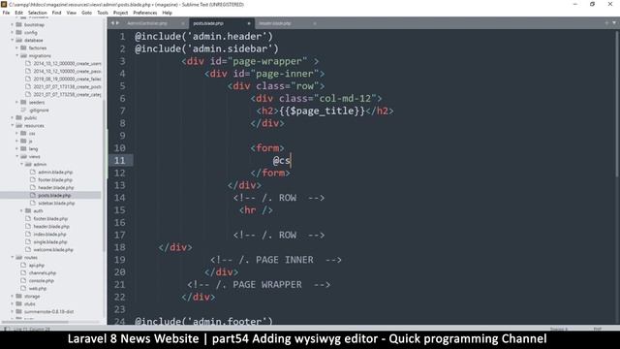Image resolution: width=620 pixels, height=349 pixels.
Task: Expand the stubs folder
Action: 13,303
